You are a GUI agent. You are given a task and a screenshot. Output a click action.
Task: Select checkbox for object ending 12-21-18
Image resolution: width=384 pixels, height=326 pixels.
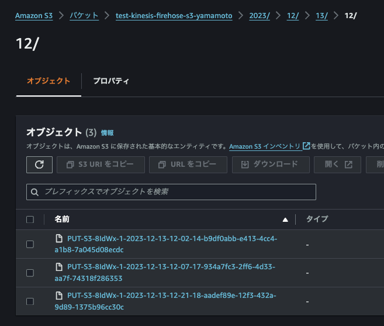pyautogui.click(x=30, y=301)
